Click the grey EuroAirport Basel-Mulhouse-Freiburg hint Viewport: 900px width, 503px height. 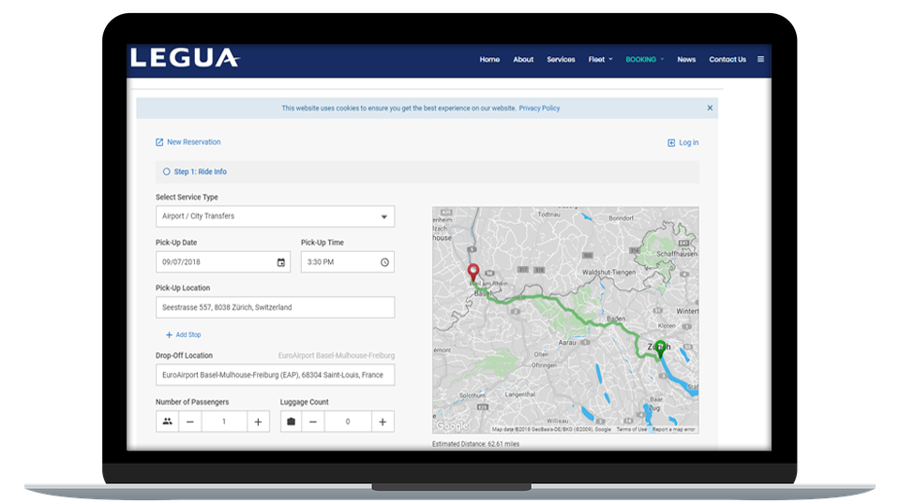[337, 356]
